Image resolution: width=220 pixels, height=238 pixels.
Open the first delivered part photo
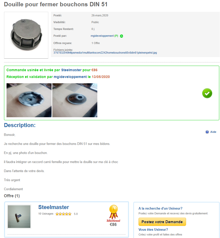coord(29,100)
